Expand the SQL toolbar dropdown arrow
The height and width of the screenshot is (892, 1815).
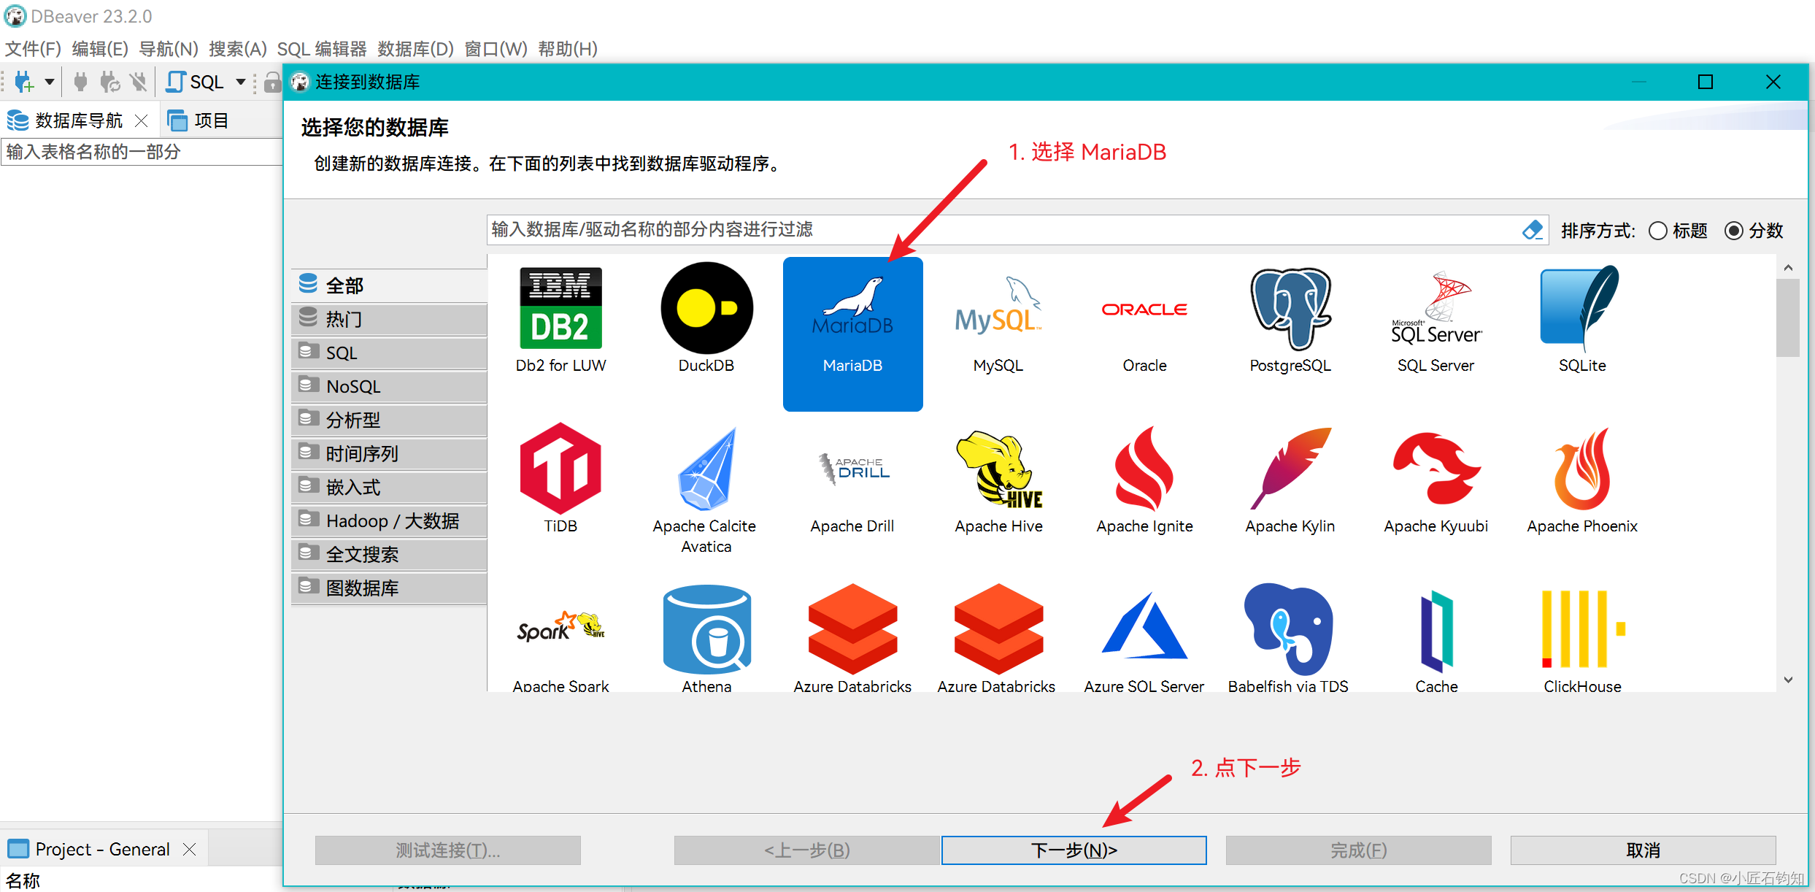pos(241,82)
